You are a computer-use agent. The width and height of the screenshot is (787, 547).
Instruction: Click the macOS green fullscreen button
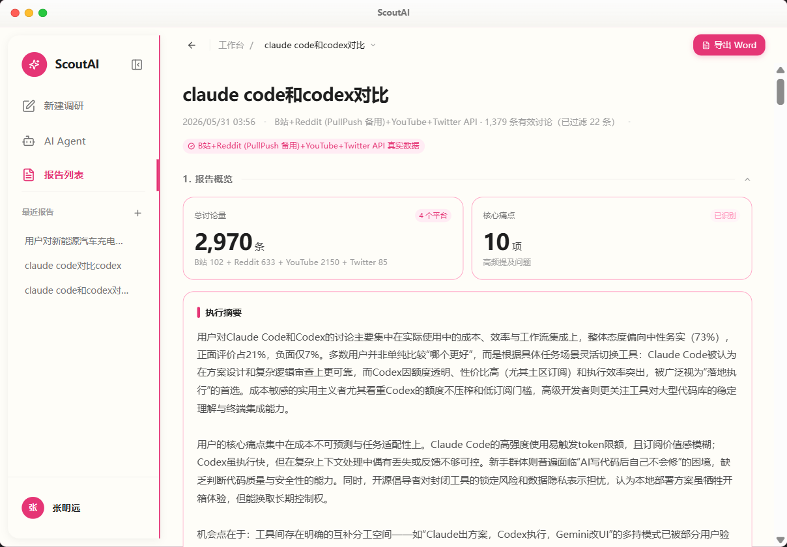click(43, 13)
